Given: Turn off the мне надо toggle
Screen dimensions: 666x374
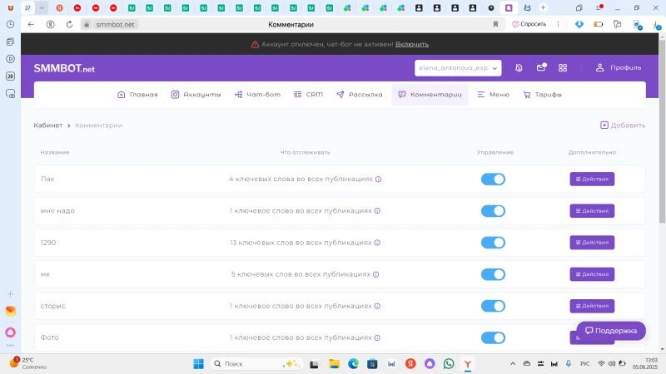Looking at the screenshot, I should pyautogui.click(x=493, y=211).
